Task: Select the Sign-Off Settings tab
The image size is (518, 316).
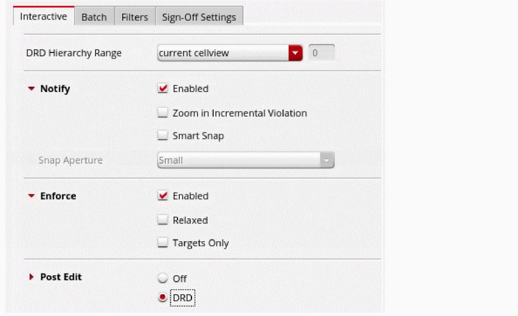Action: coord(199,17)
